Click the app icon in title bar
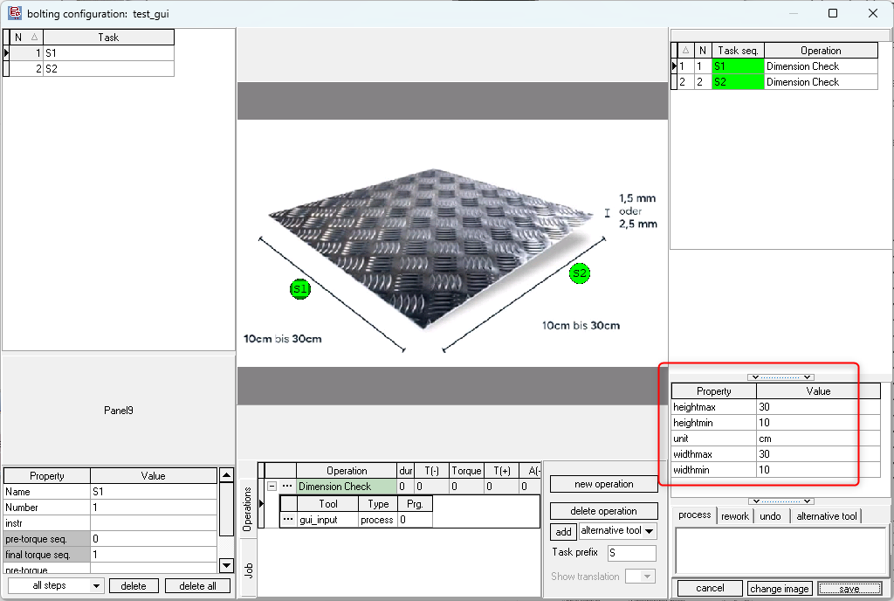This screenshot has width=894, height=601. 14,13
